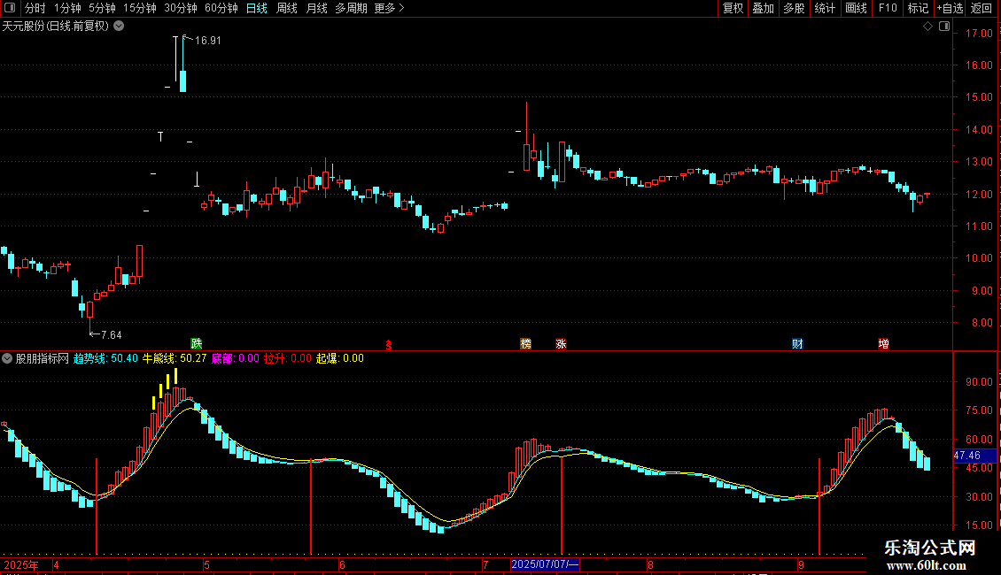Click the red 增 event marker
1001x575 pixels.
point(883,344)
